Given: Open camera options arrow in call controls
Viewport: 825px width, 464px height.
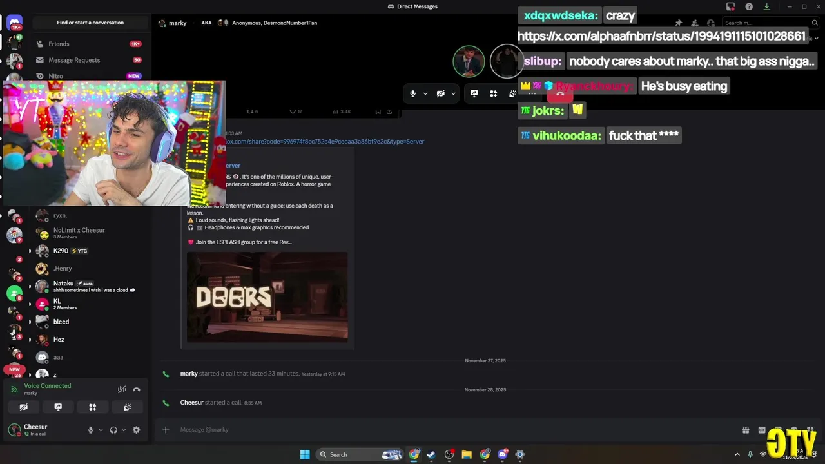Looking at the screenshot, I should point(453,93).
